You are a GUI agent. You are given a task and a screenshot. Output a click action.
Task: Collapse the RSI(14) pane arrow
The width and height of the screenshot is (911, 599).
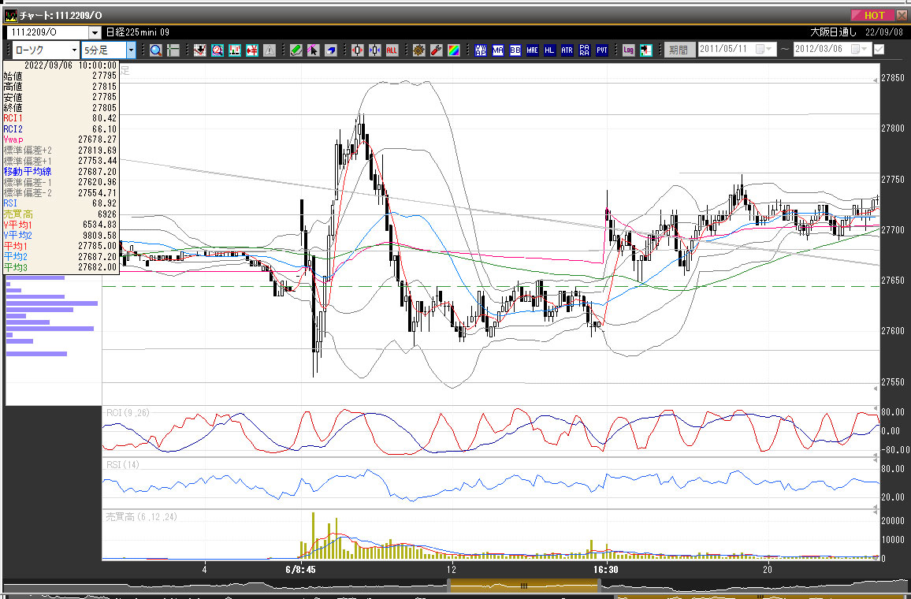point(876,459)
